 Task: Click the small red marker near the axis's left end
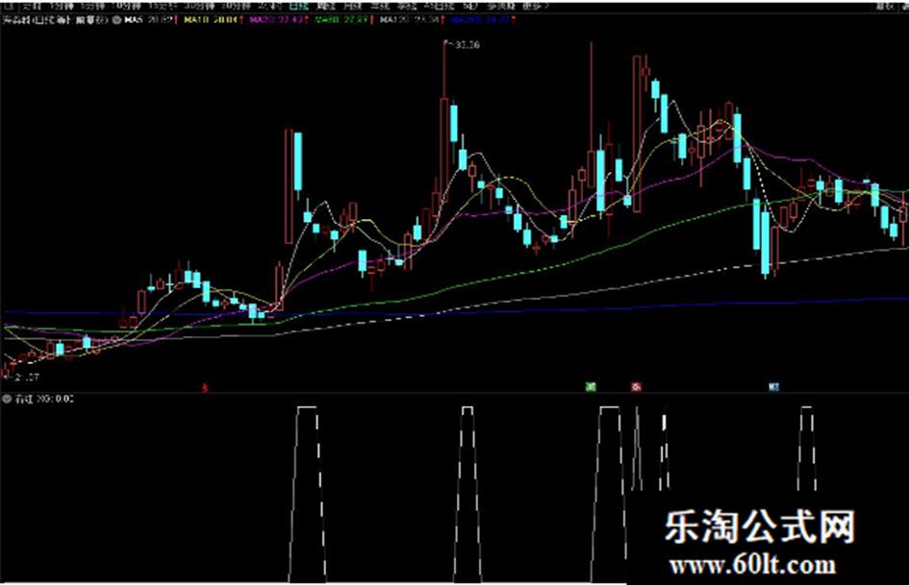[205, 387]
